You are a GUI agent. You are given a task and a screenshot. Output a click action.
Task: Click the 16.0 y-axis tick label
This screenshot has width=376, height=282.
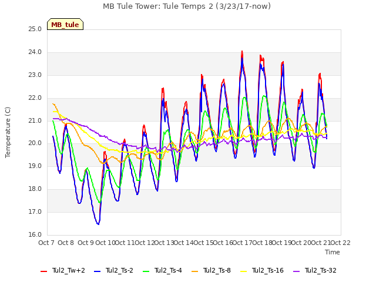35,234
